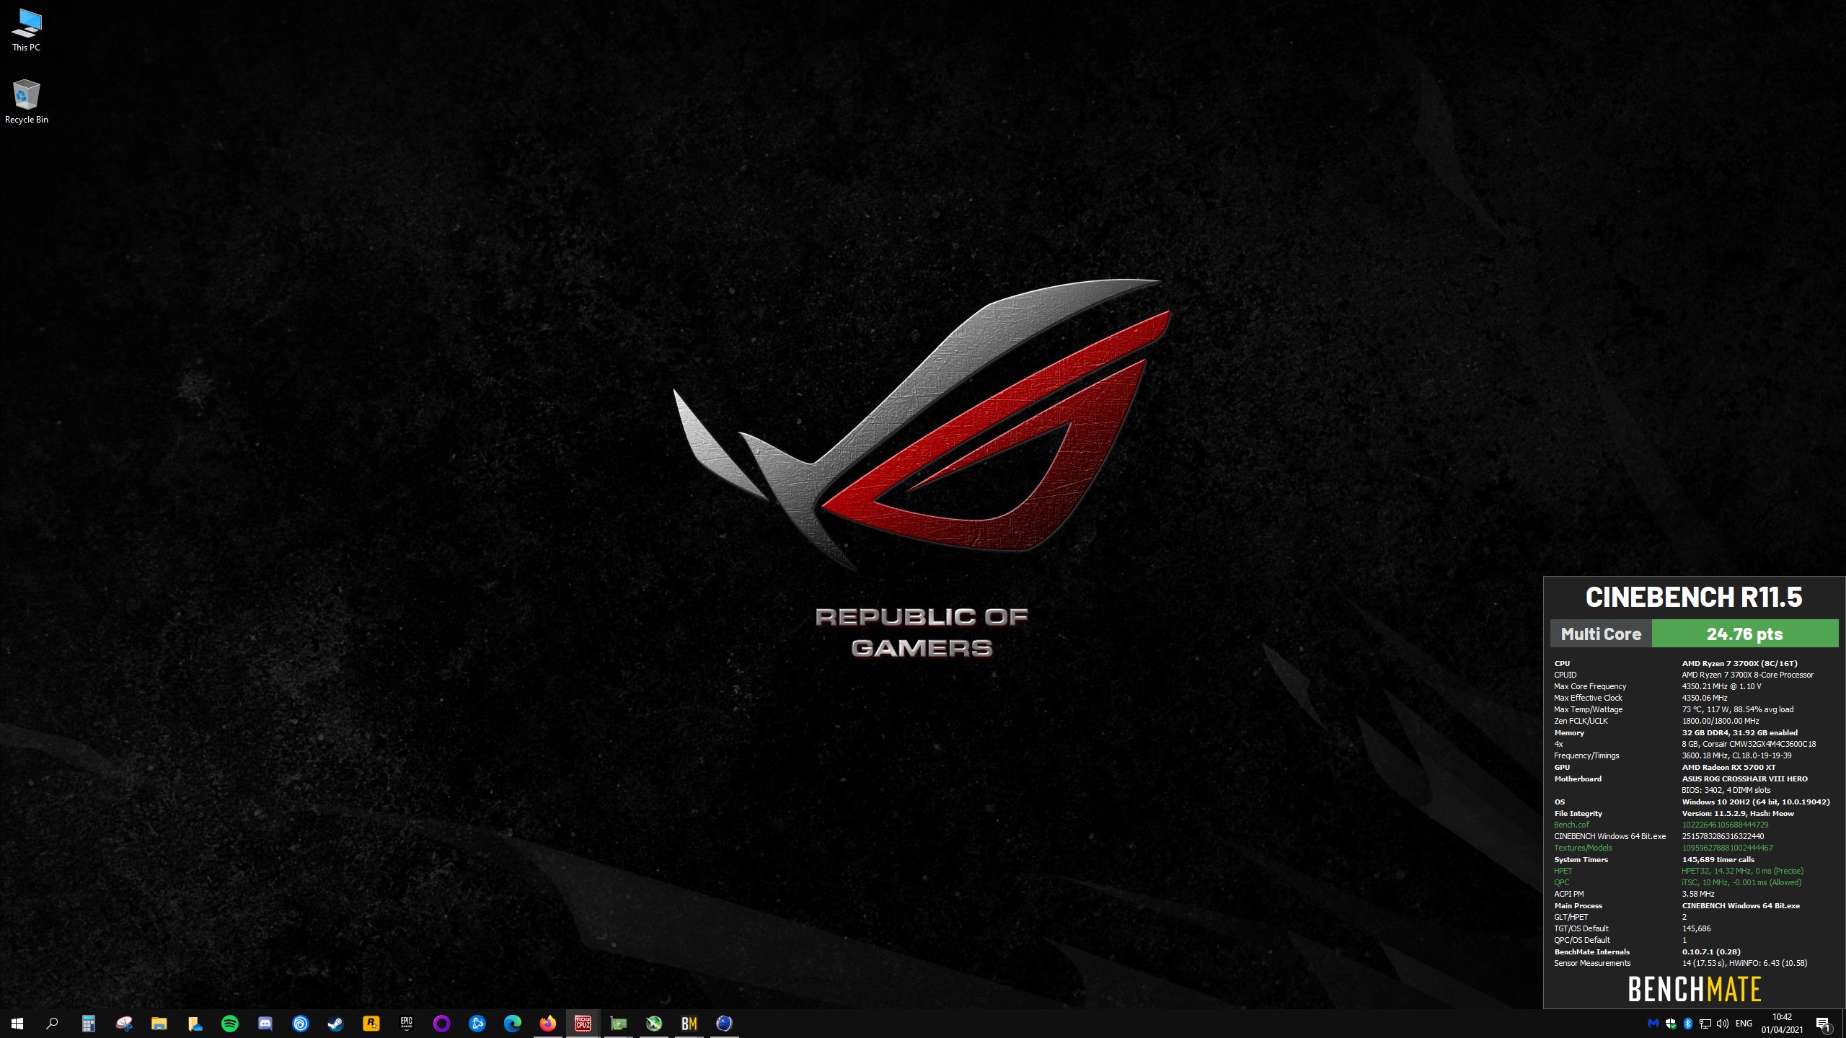Launch Battle.net from the taskbar
Viewport: 1846px width, 1038px height.
(x=477, y=1024)
